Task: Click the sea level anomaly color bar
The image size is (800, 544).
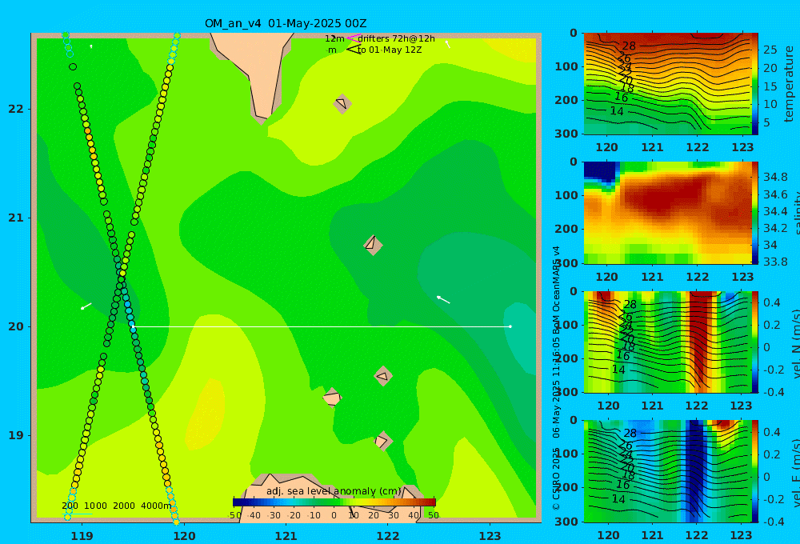Action: point(334,502)
